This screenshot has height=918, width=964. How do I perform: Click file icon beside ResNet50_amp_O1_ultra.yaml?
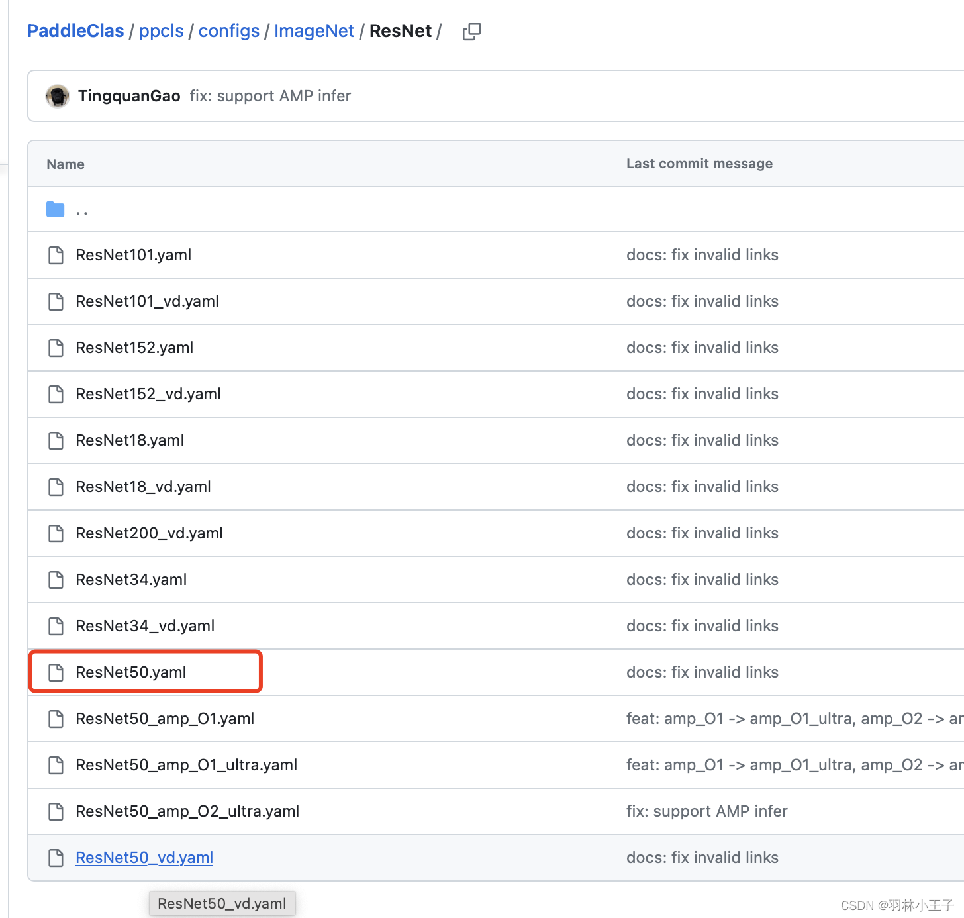click(x=56, y=765)
